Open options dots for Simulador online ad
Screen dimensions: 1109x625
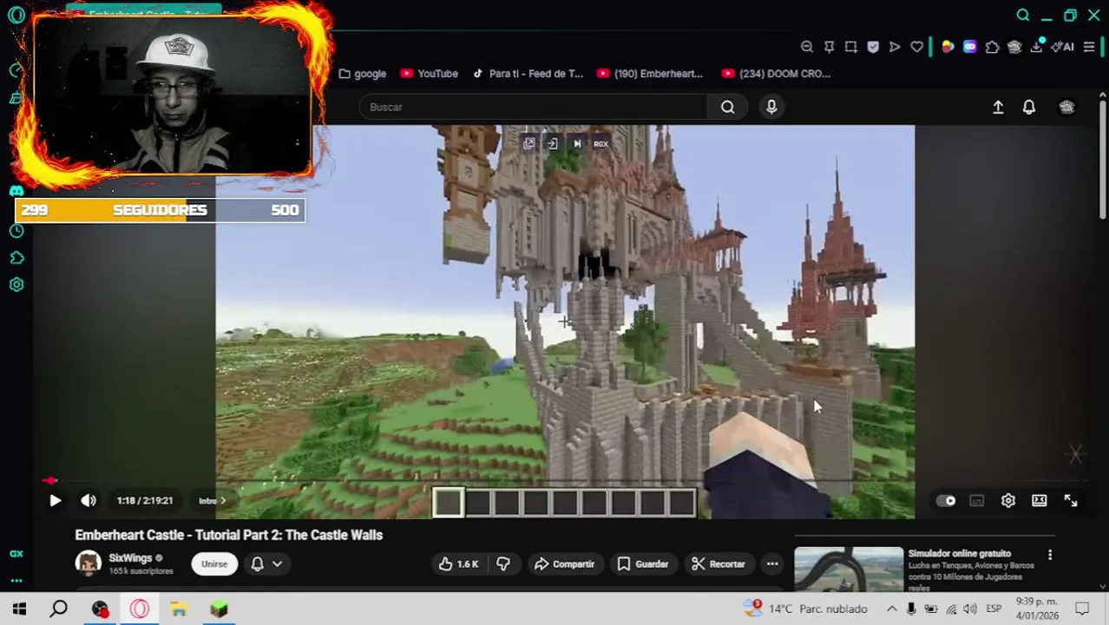point(1050,555)
